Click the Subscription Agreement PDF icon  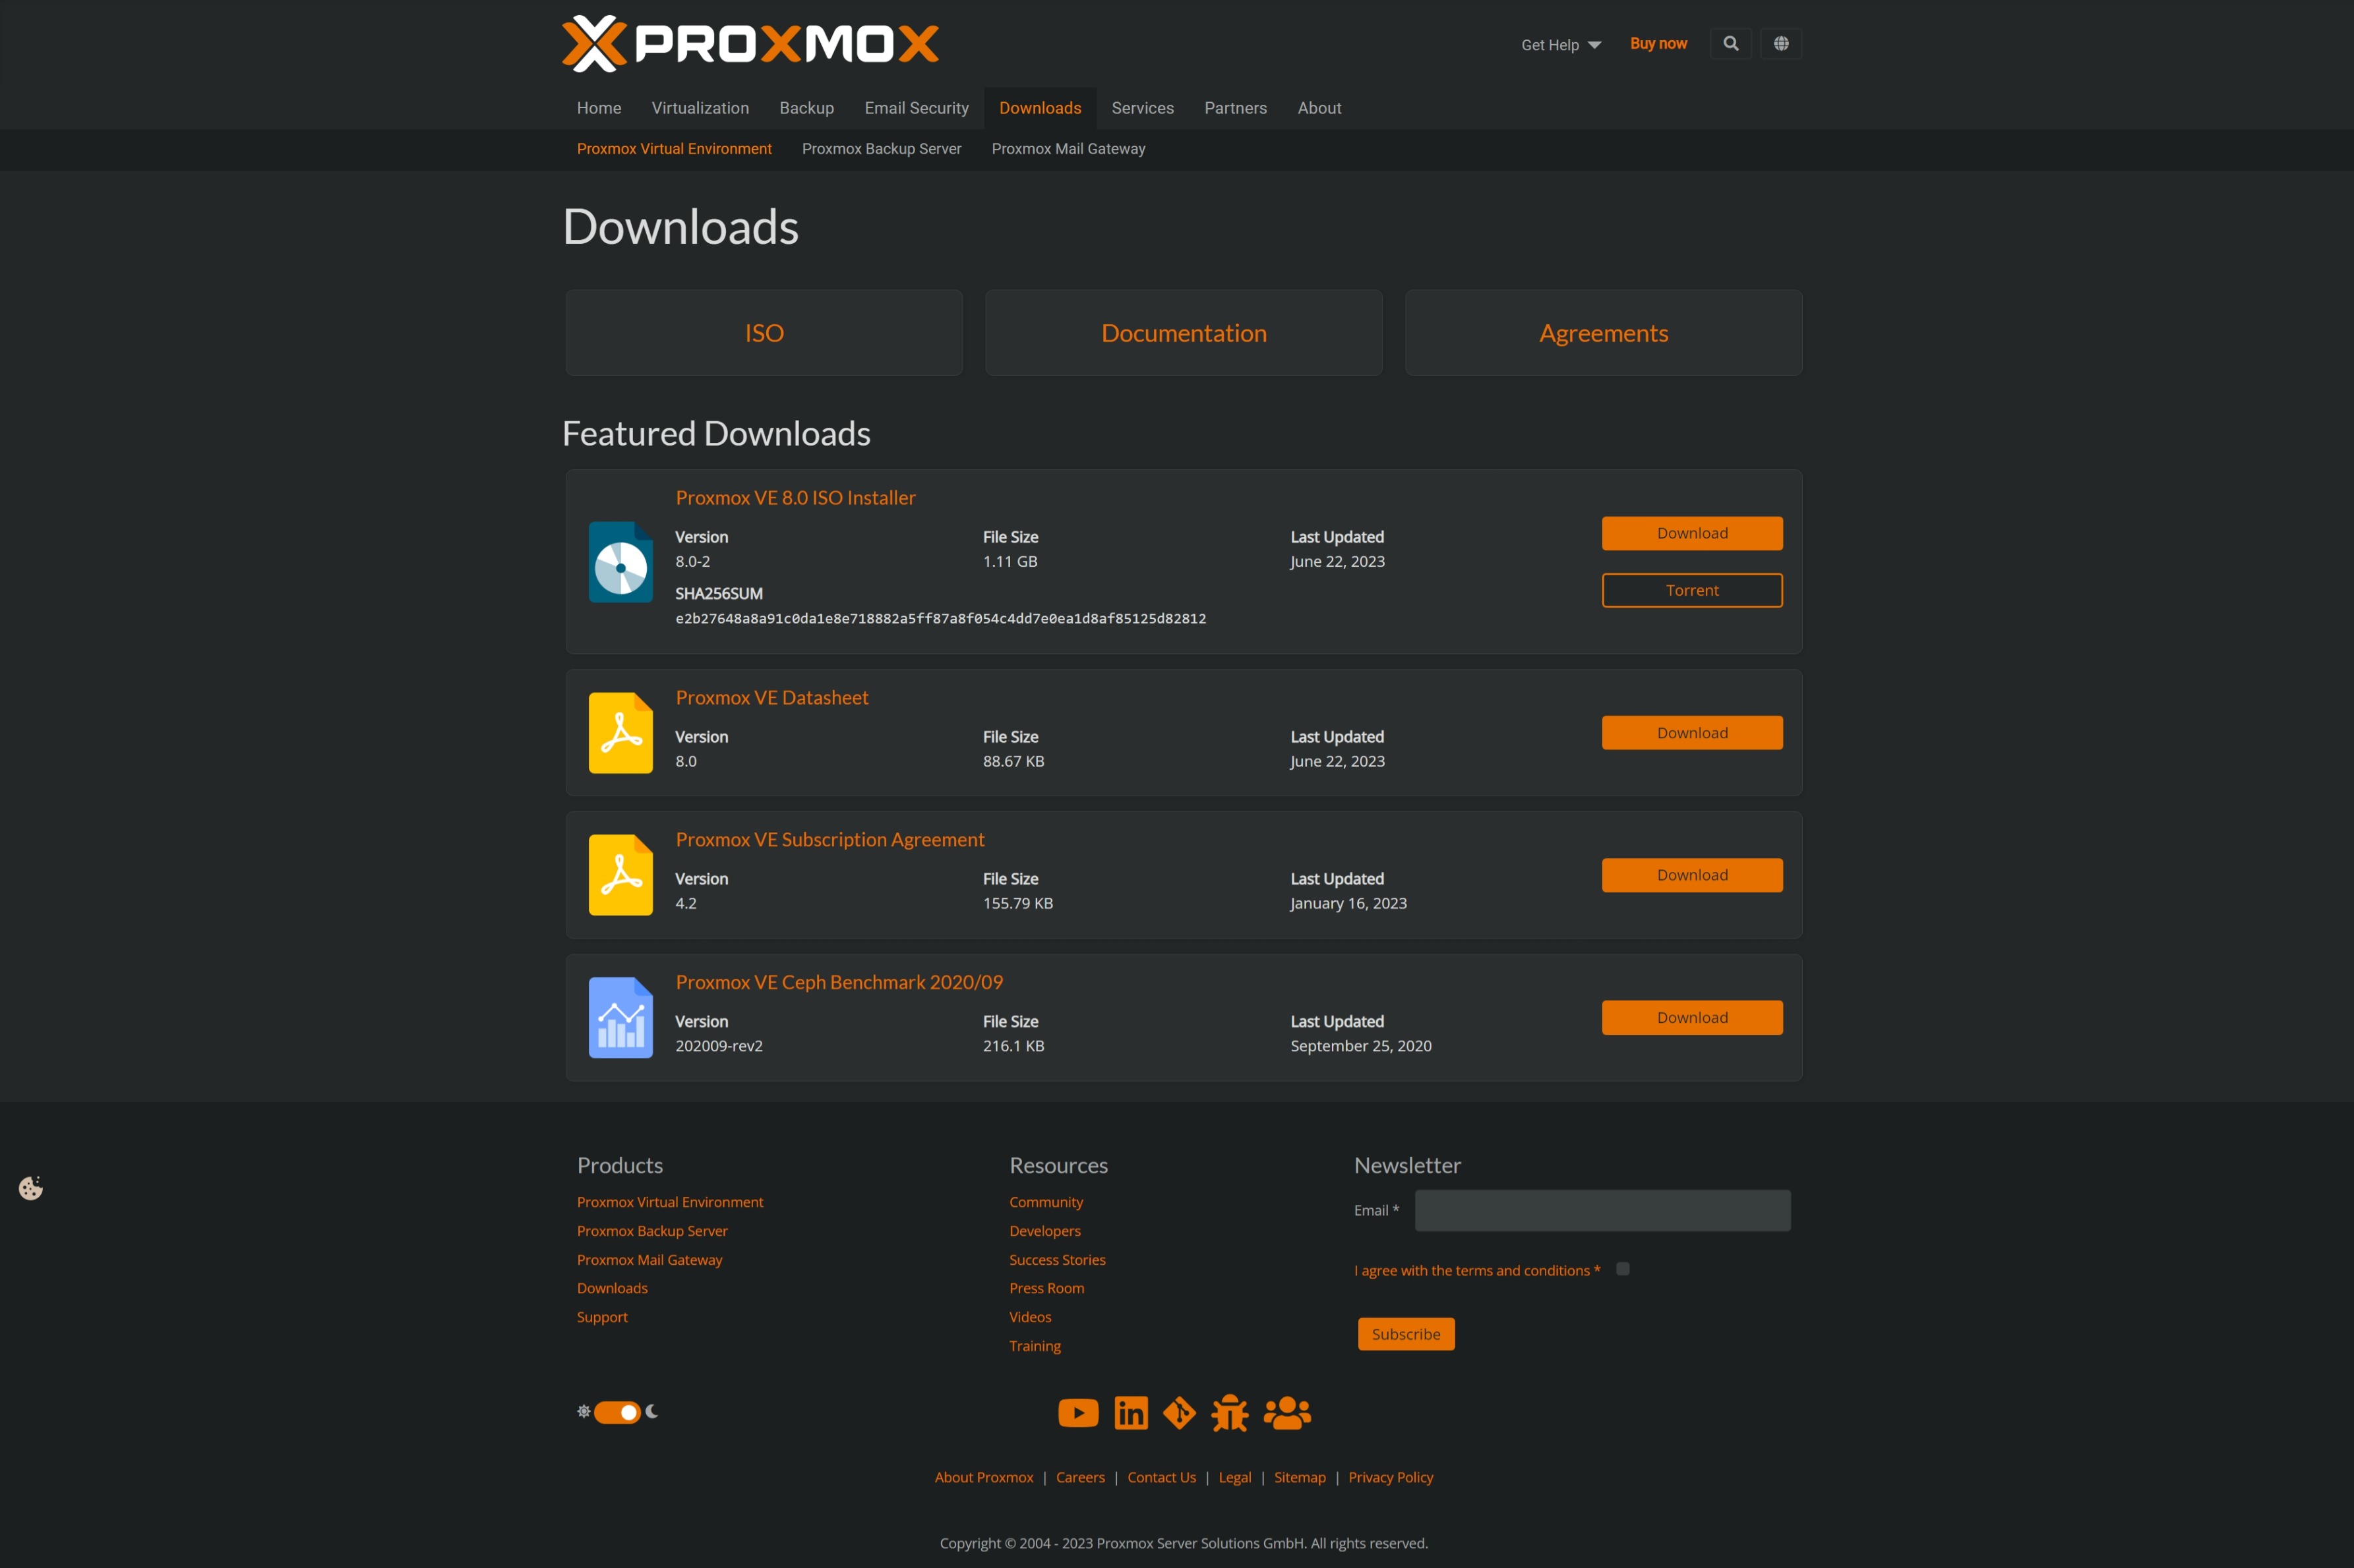click(620, 875)
